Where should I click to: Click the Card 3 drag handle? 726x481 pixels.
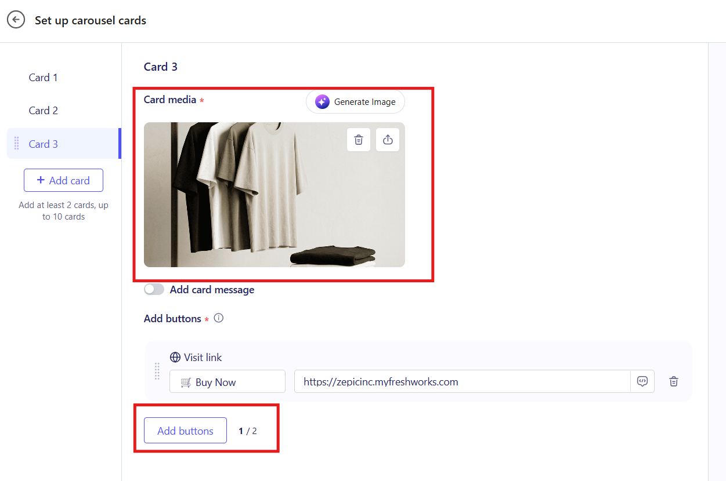[16, 143]
